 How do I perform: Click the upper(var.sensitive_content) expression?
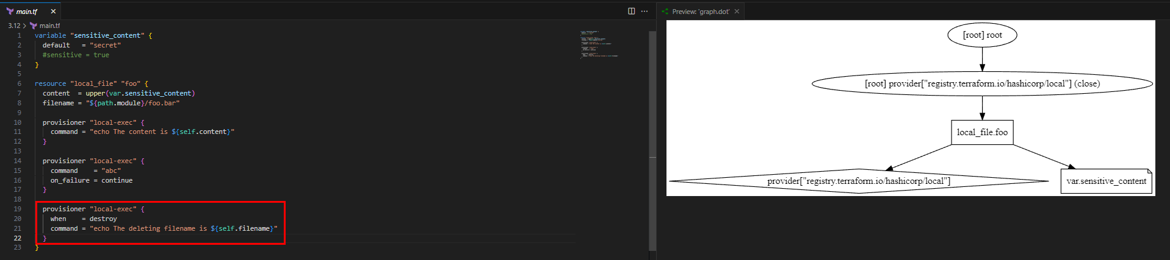[x=140, y=93]
